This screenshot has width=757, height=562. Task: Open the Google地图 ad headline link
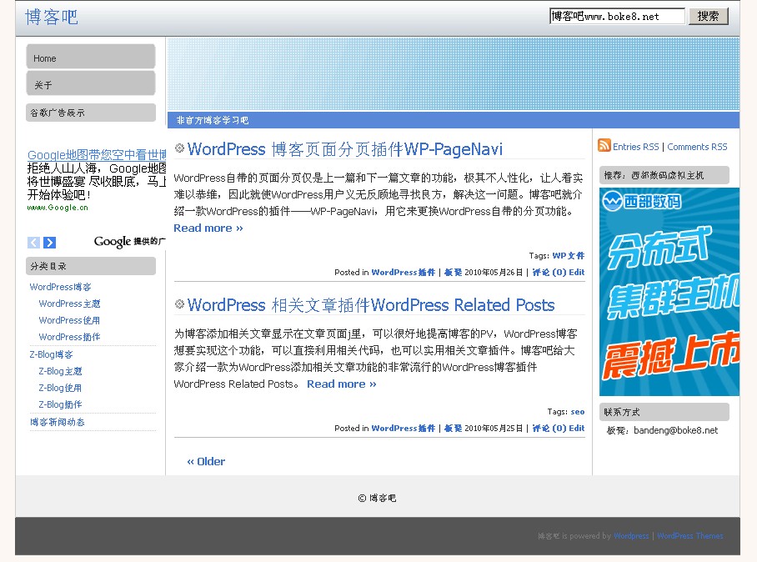[97, 155]
